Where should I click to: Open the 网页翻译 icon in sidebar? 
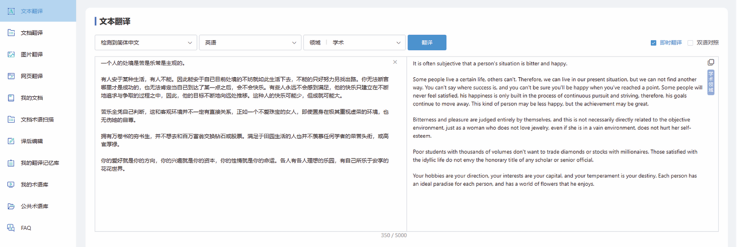point(11,76)
